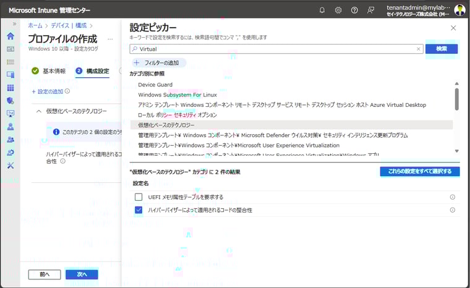Open Tenant administration icon in sidebar
This screenshot has height=288, width=470.
tap(11, 152)
